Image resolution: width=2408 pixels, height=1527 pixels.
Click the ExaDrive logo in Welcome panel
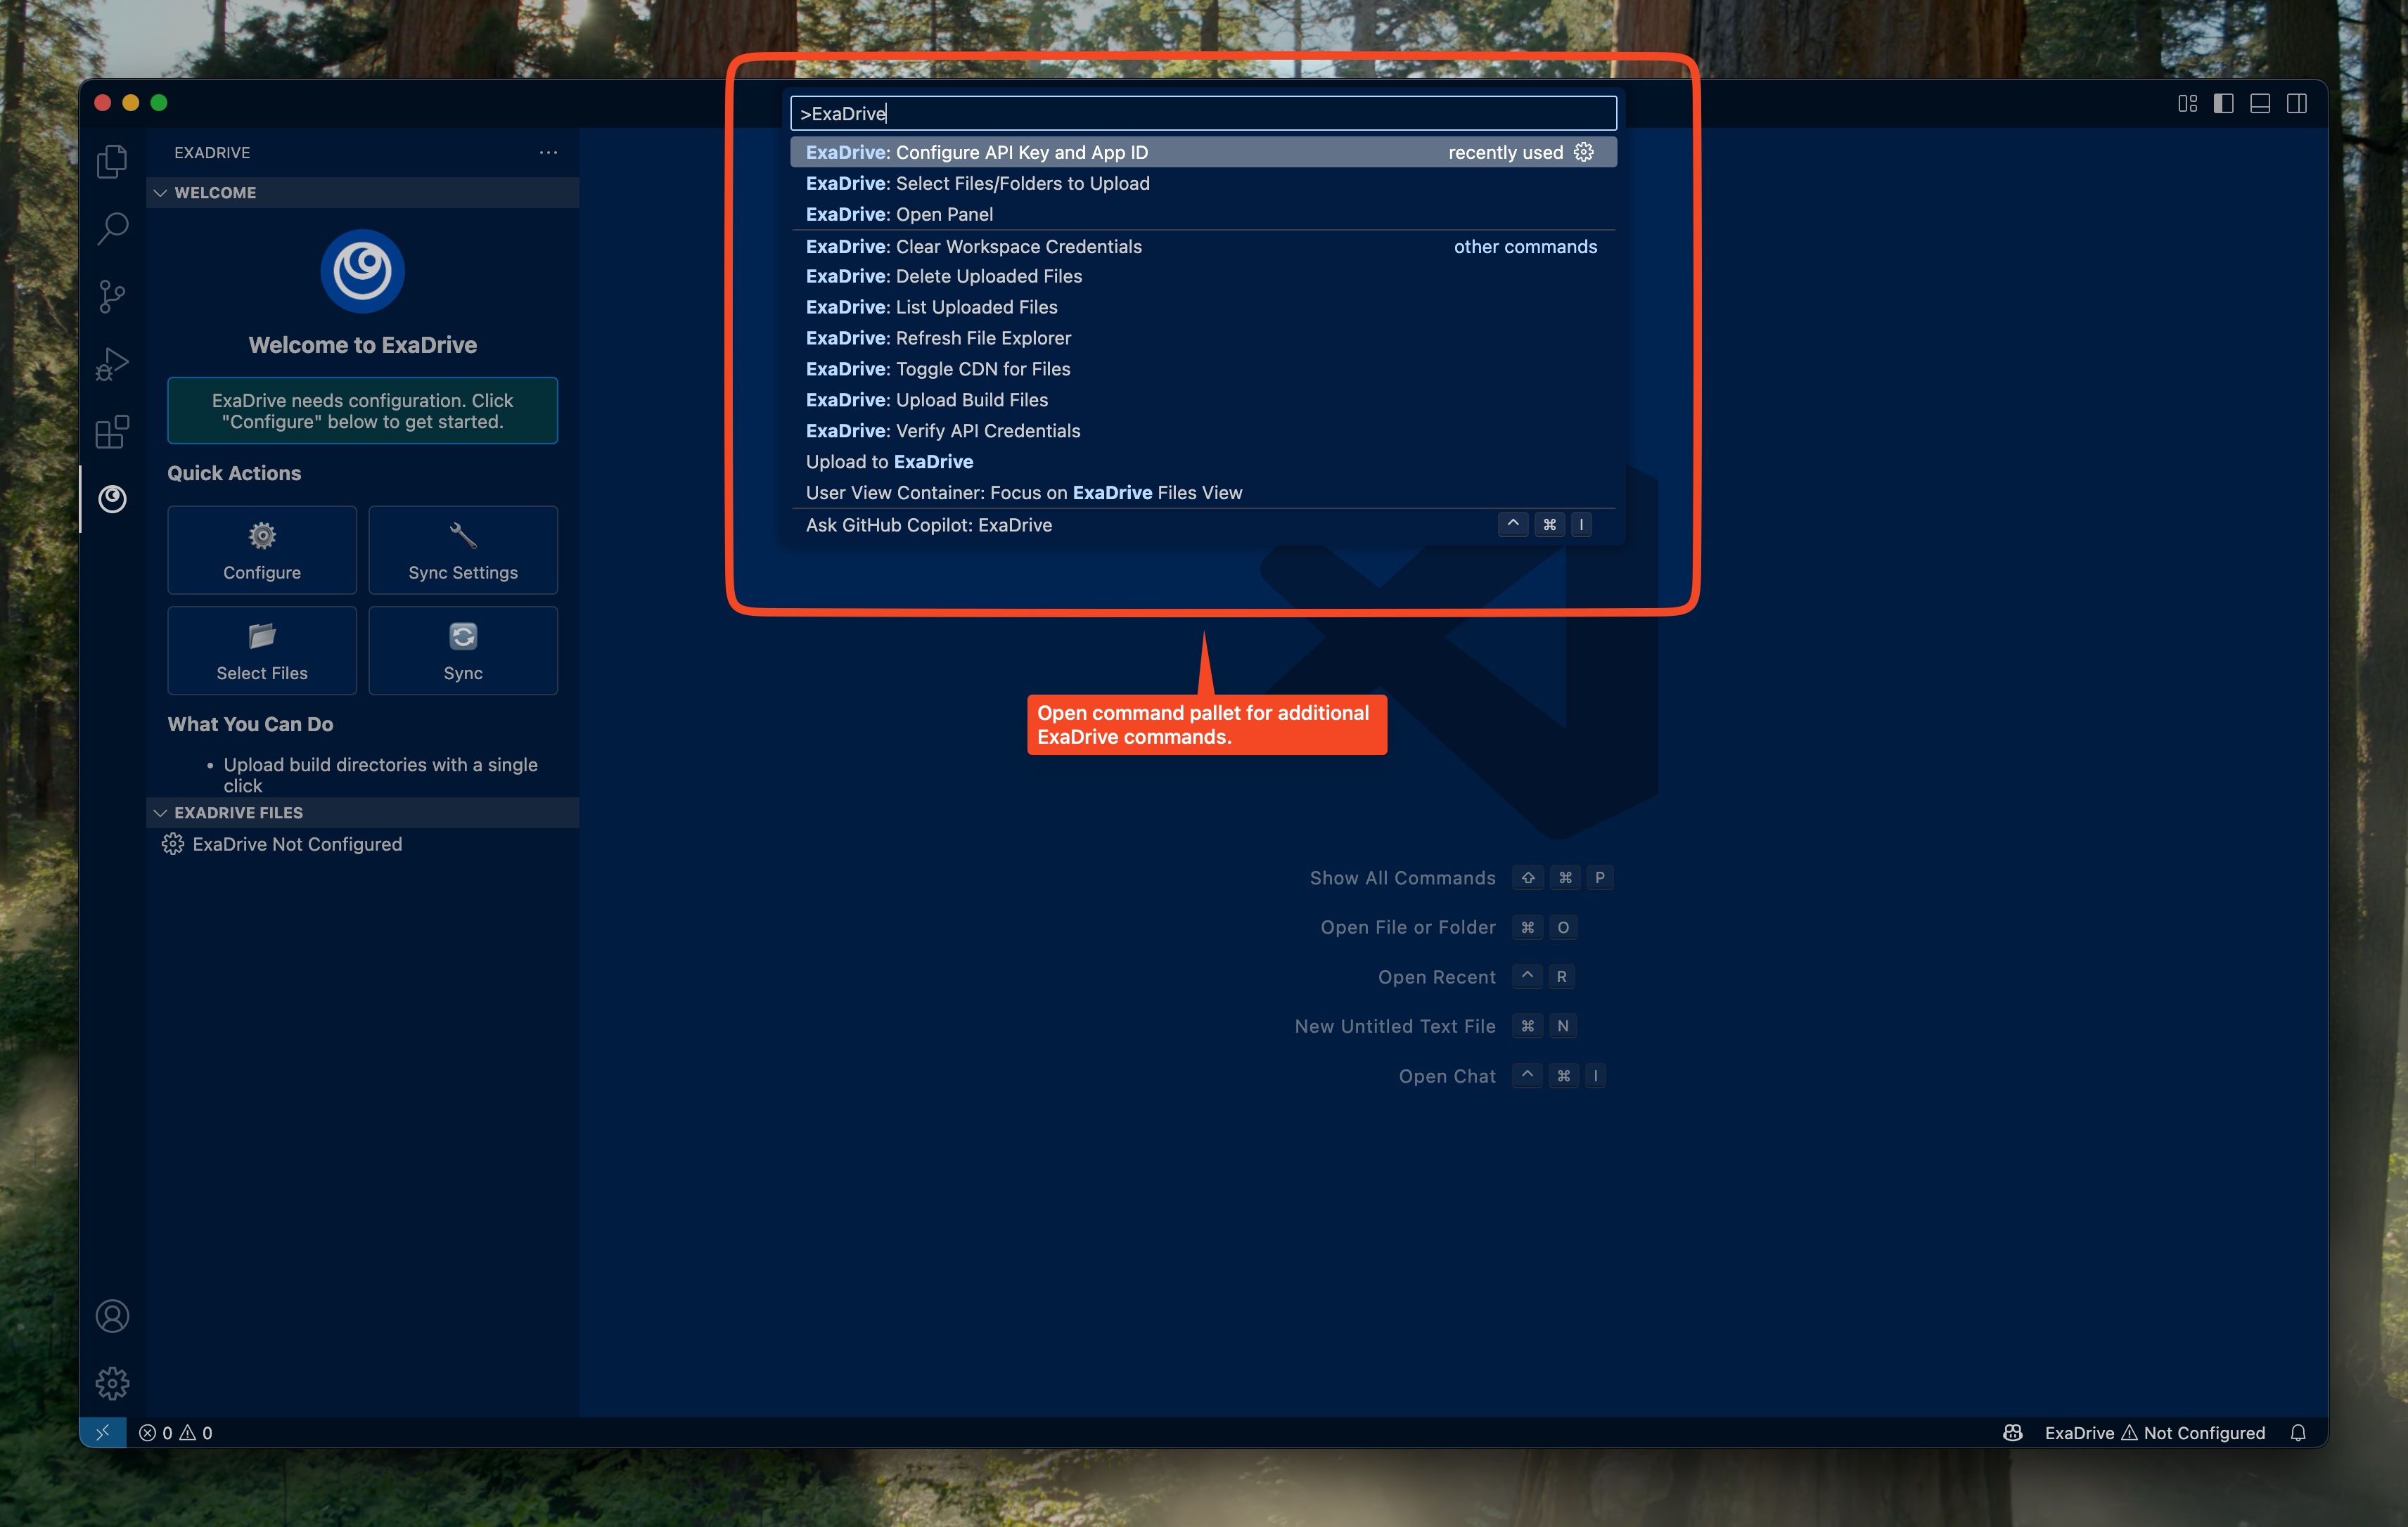(362, 271)
